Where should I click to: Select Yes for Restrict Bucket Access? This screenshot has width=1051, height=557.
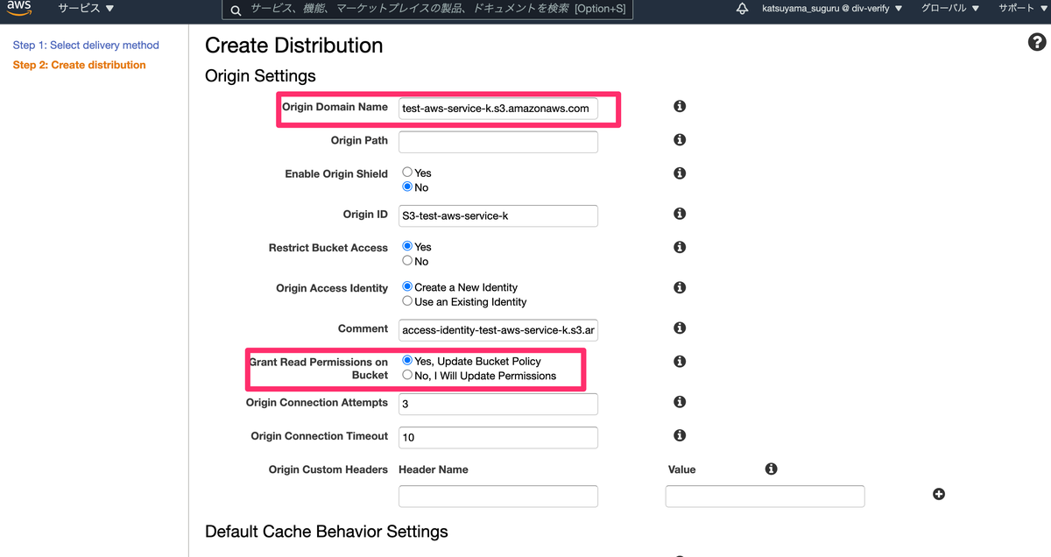[407, 246]
